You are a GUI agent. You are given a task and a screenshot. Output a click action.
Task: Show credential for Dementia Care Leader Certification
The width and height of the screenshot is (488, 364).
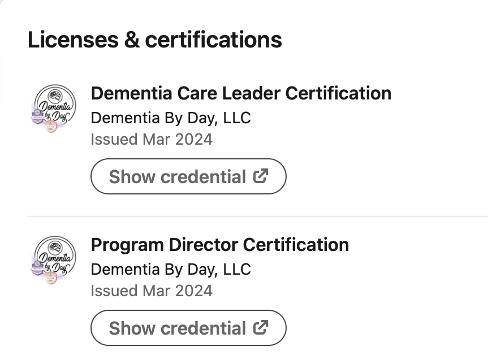[188, 176]
